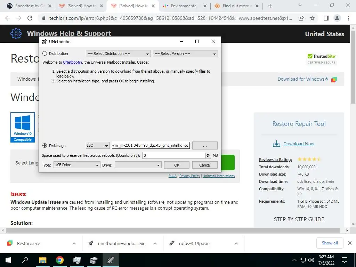356x267 pixels.
Task: Toggle the Chrome side panel icon
Action: 326,18
